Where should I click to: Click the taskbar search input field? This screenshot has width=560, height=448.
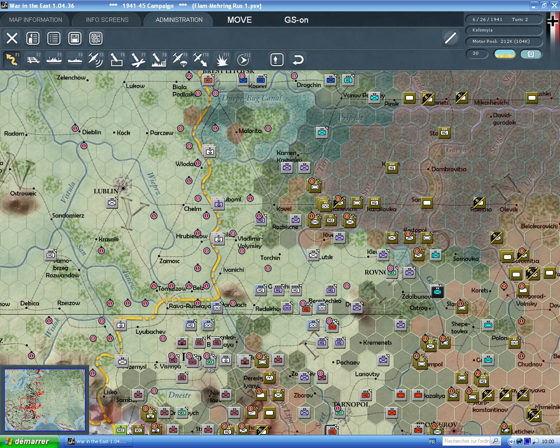(466, 441)
